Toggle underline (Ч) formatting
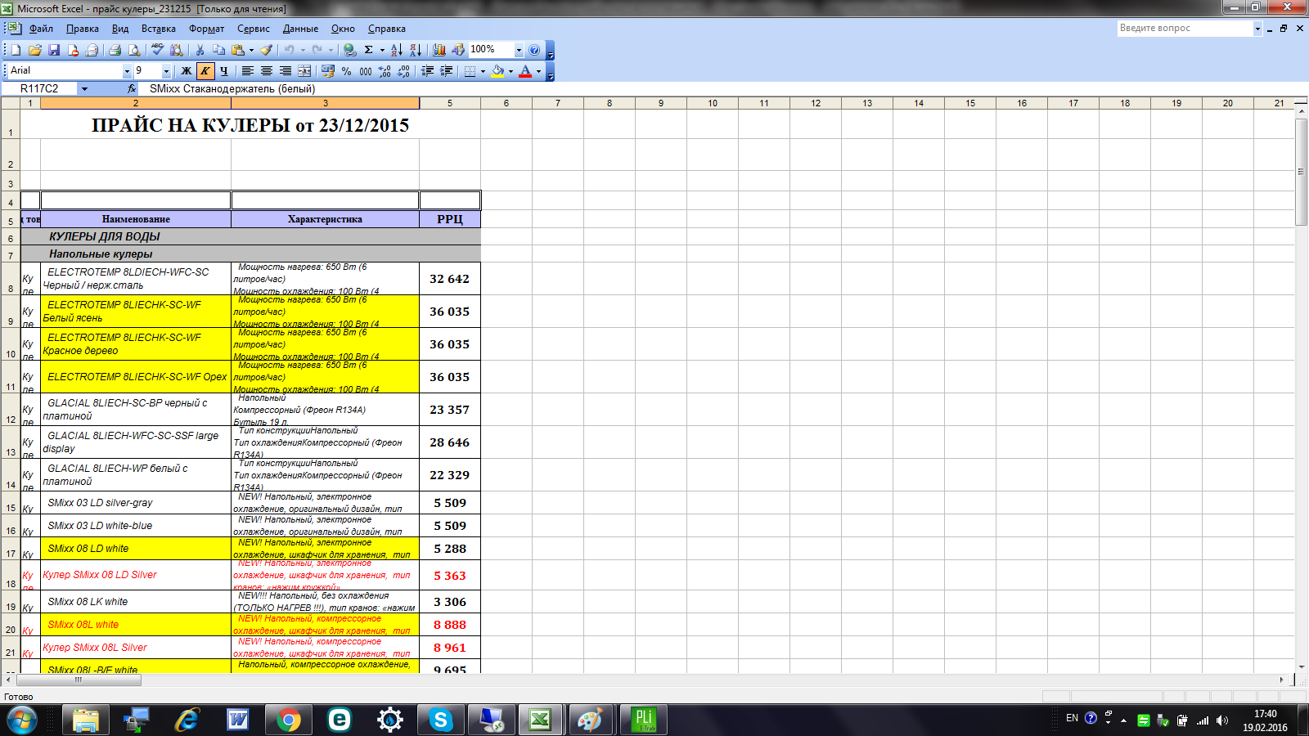 (224, 71)
